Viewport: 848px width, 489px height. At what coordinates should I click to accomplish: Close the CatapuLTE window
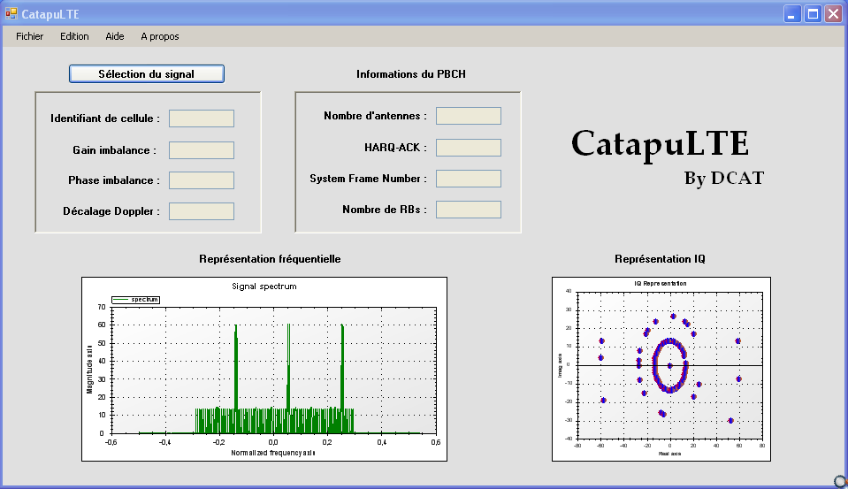point(833,14)
